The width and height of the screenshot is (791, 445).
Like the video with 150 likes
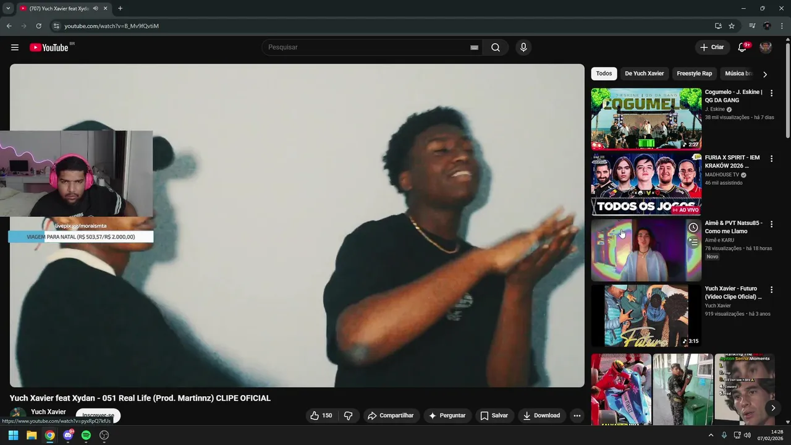pos(321,415)
